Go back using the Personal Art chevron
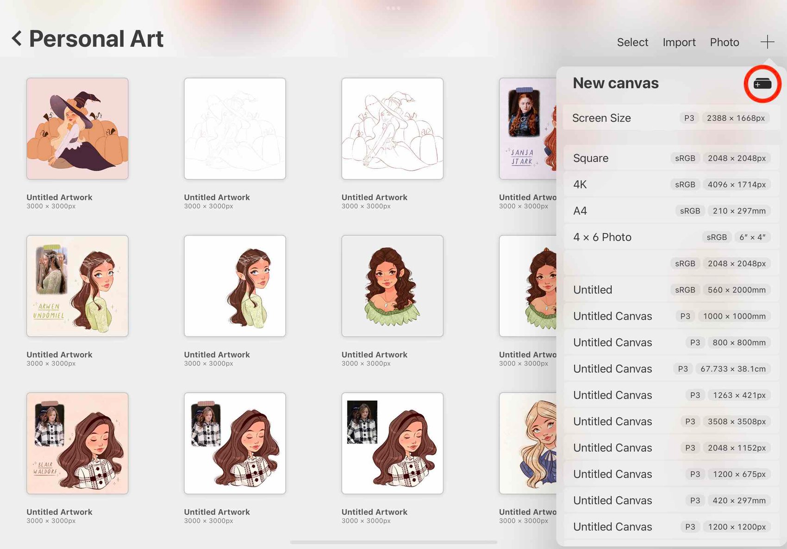787x549 pixels. (x=17, y=38)
